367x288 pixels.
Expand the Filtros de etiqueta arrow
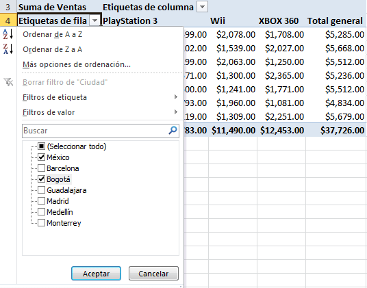(x=176, y=96)
